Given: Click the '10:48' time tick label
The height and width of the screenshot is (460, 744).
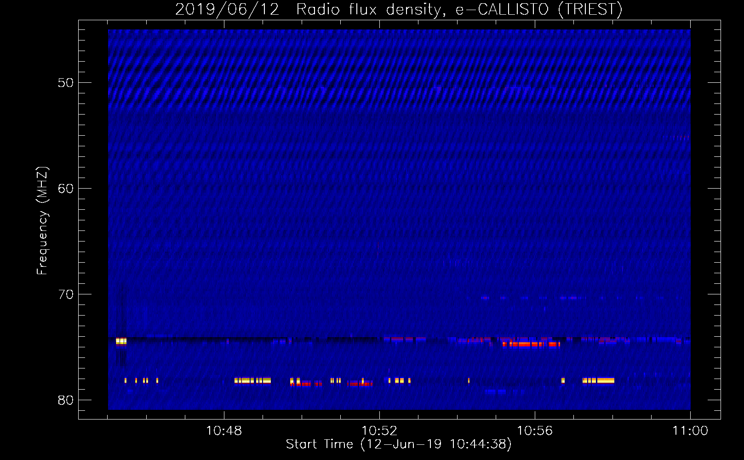Looking at the screenshot, I should [x=224, y=431].
